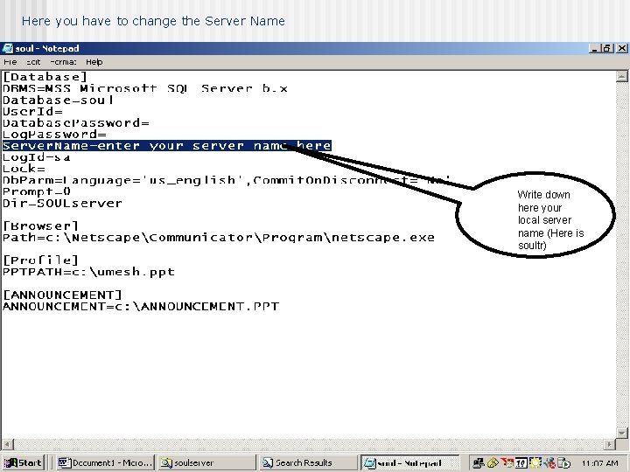
Task: Click the Prompt=0 line
Action: [x=37, y=191]
